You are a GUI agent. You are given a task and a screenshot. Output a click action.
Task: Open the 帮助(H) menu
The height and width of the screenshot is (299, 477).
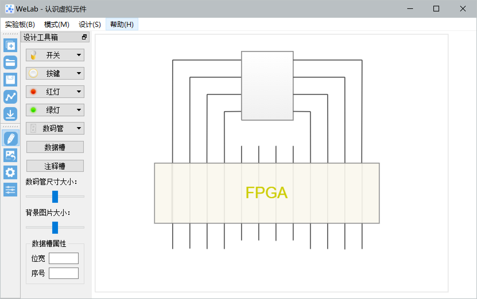[x=122, y=25]
